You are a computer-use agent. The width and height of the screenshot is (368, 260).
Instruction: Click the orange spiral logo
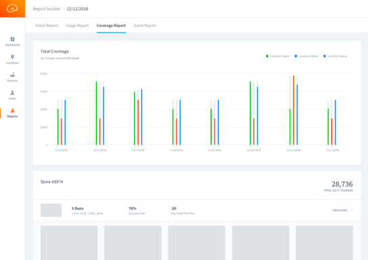[x=12, y=9]
